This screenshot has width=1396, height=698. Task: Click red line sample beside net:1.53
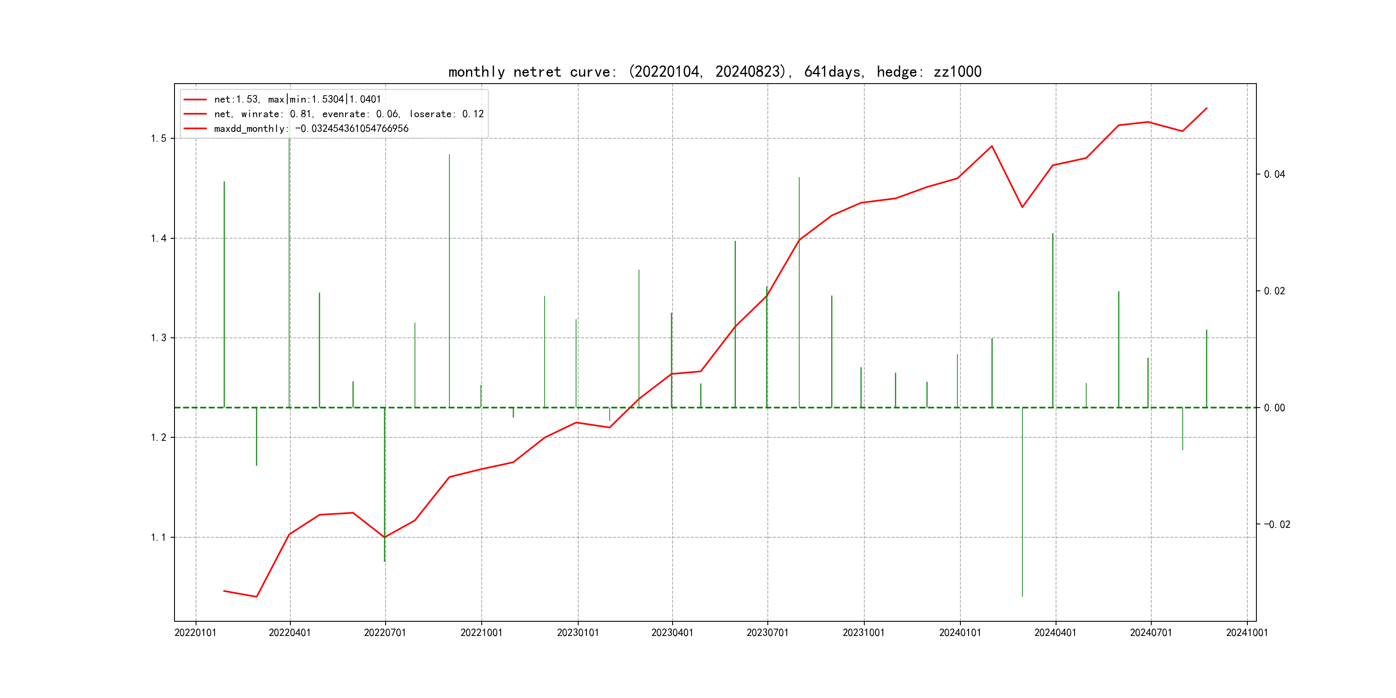tap(195, 99)
